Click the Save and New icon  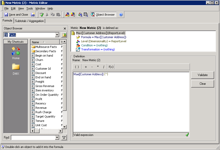(33, 15)
